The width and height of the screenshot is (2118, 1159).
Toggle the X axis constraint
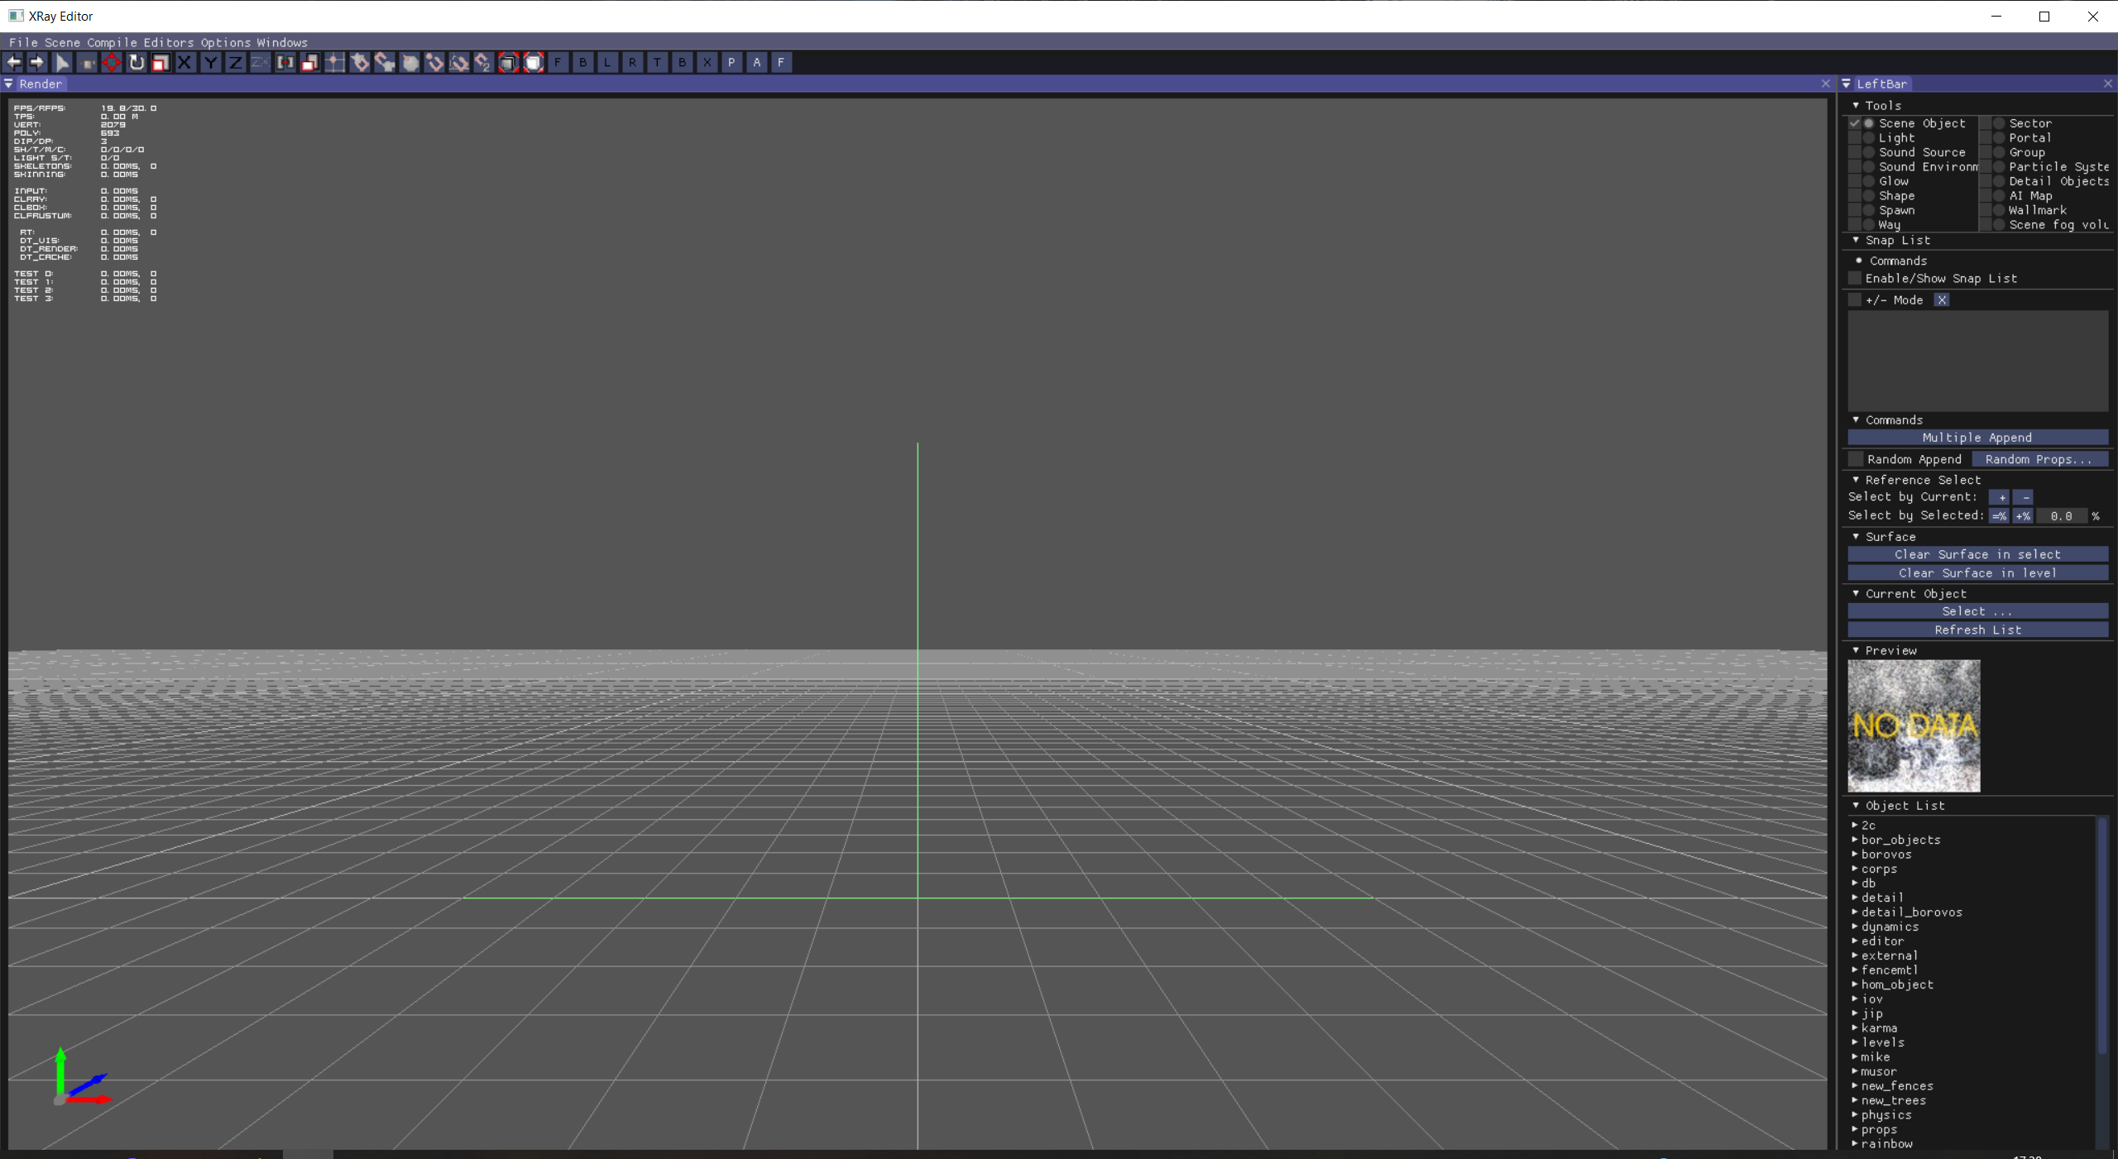click(185, 62)
